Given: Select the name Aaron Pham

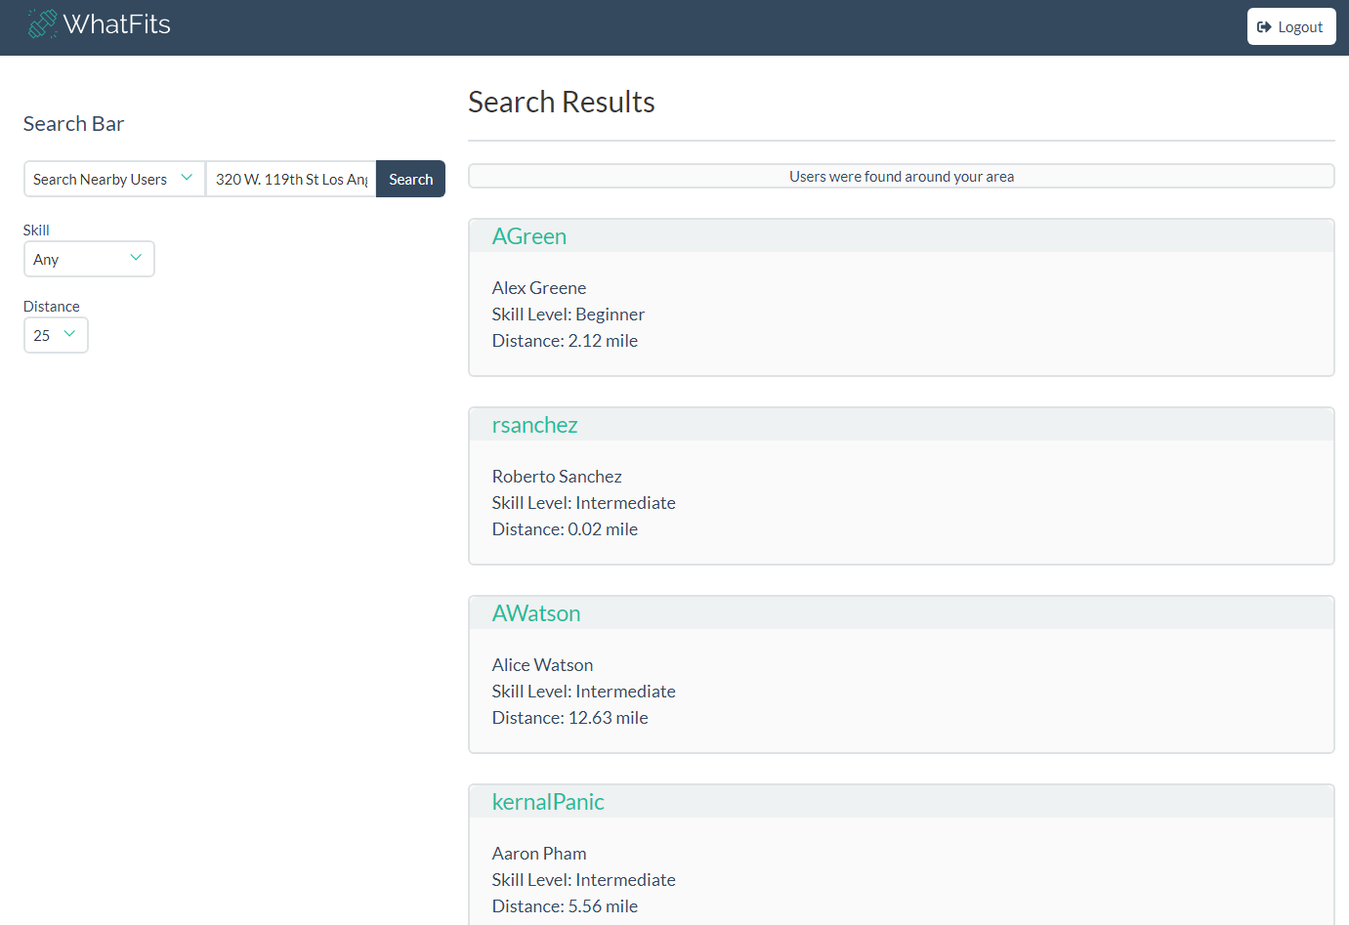Looking at the screenshot, I should 539,854.
